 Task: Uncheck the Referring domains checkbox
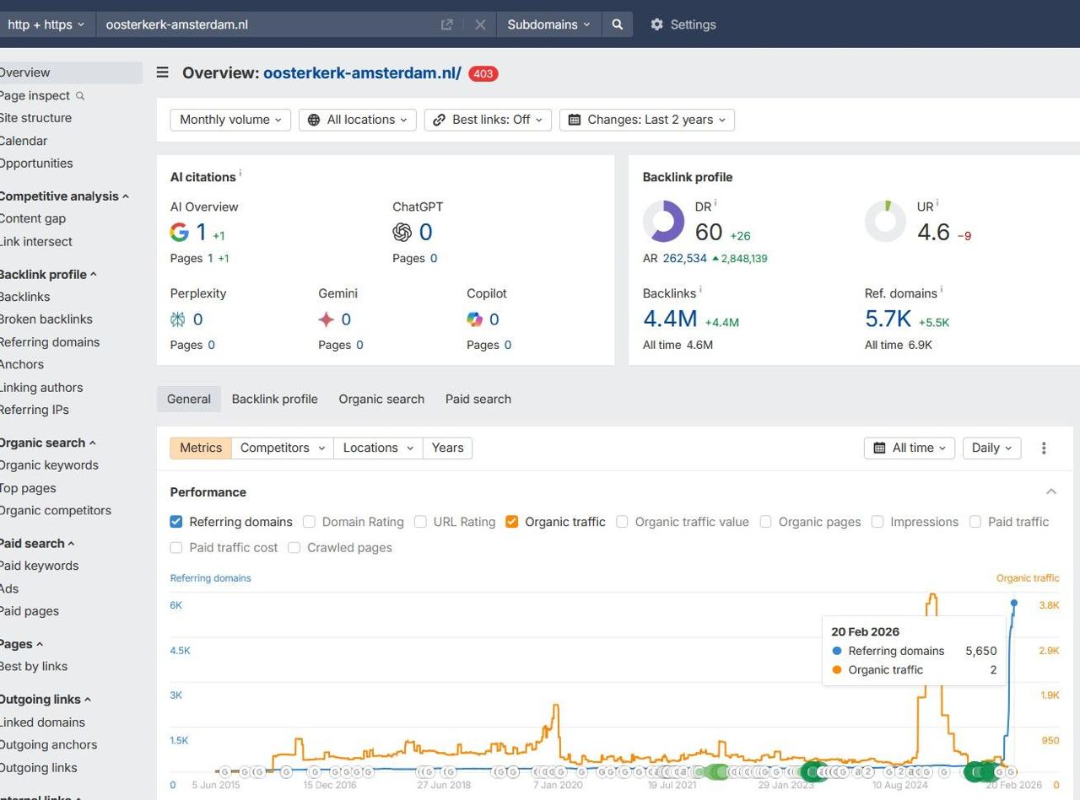coord(176,522)
